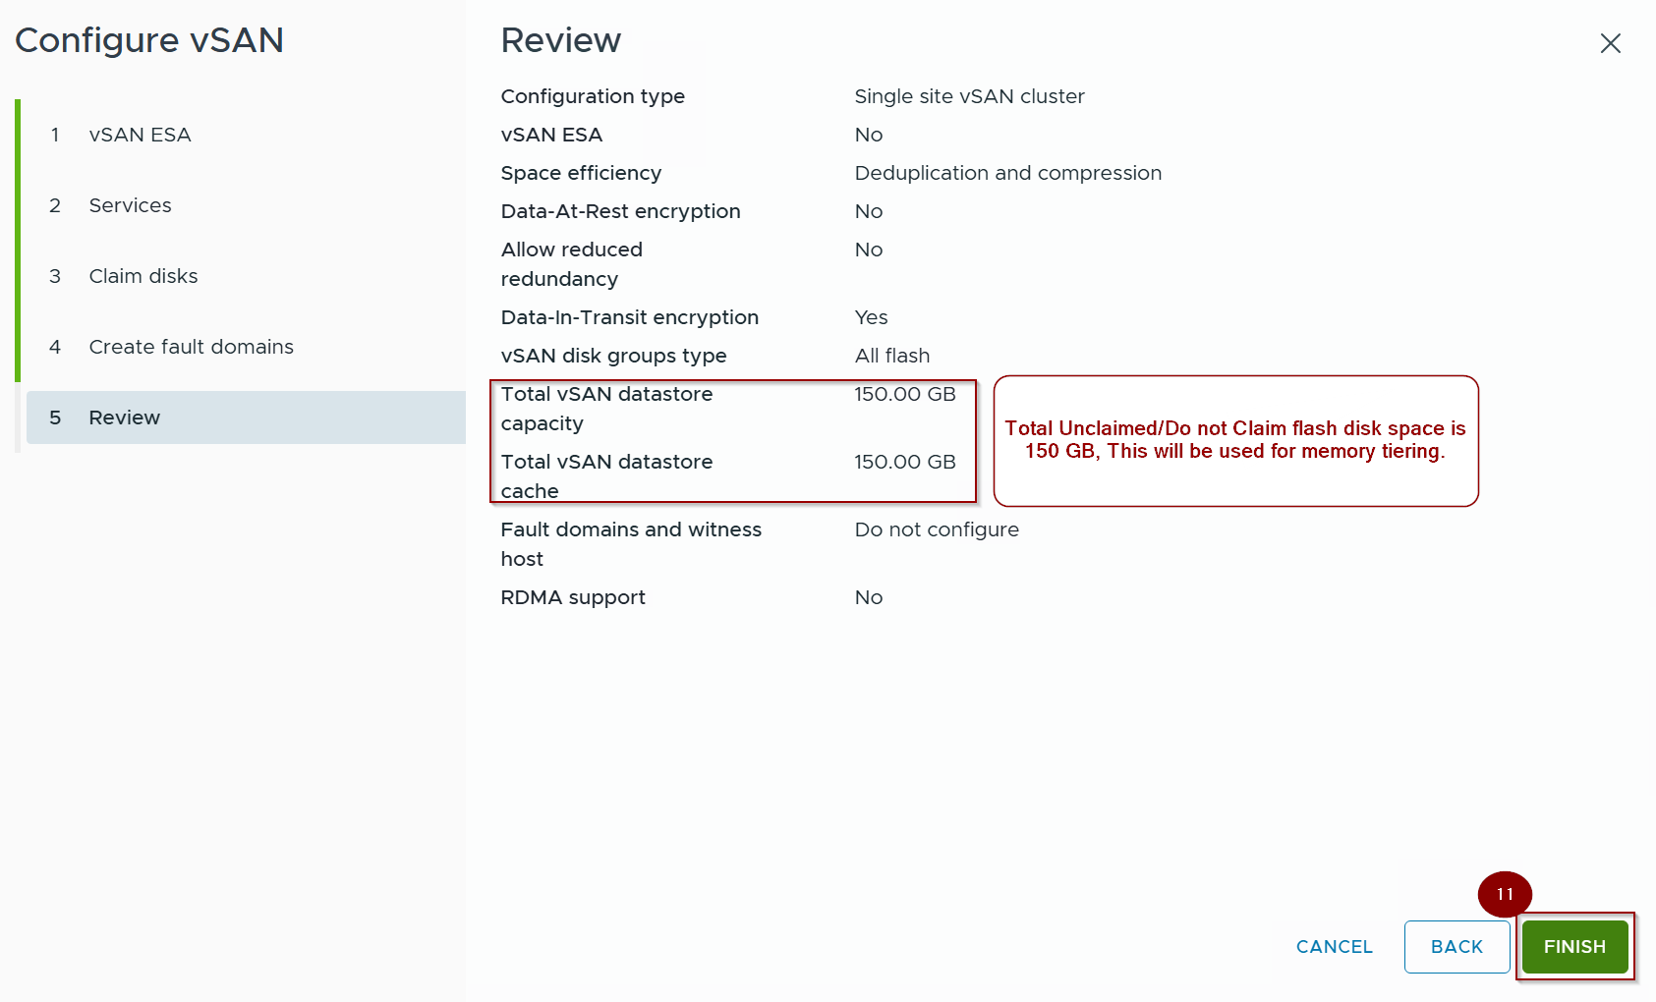The height and width of the screenshot is (1002, 1656).
Task: Click the Do not configure value
Action: (x=936, y=529)
